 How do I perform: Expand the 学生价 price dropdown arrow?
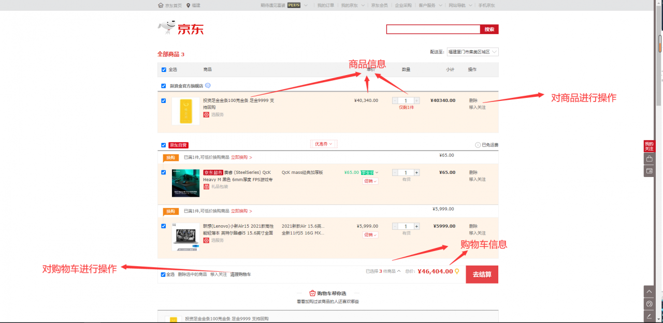[x=377, y=172]
